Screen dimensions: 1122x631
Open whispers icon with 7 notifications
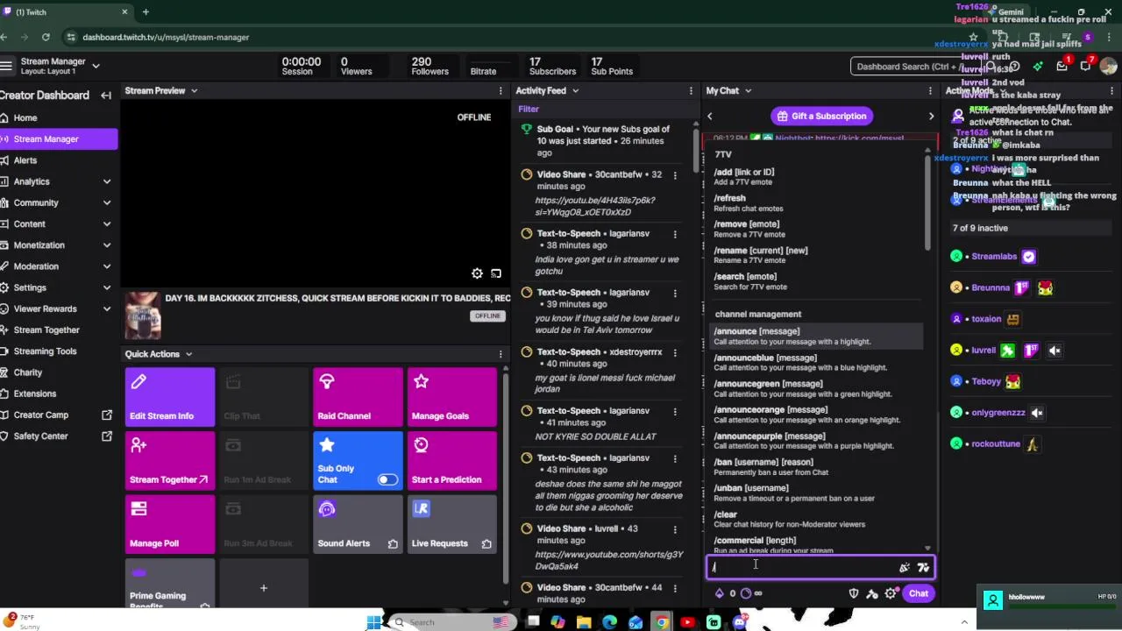pyautogui.click(x=1085, y=66)
